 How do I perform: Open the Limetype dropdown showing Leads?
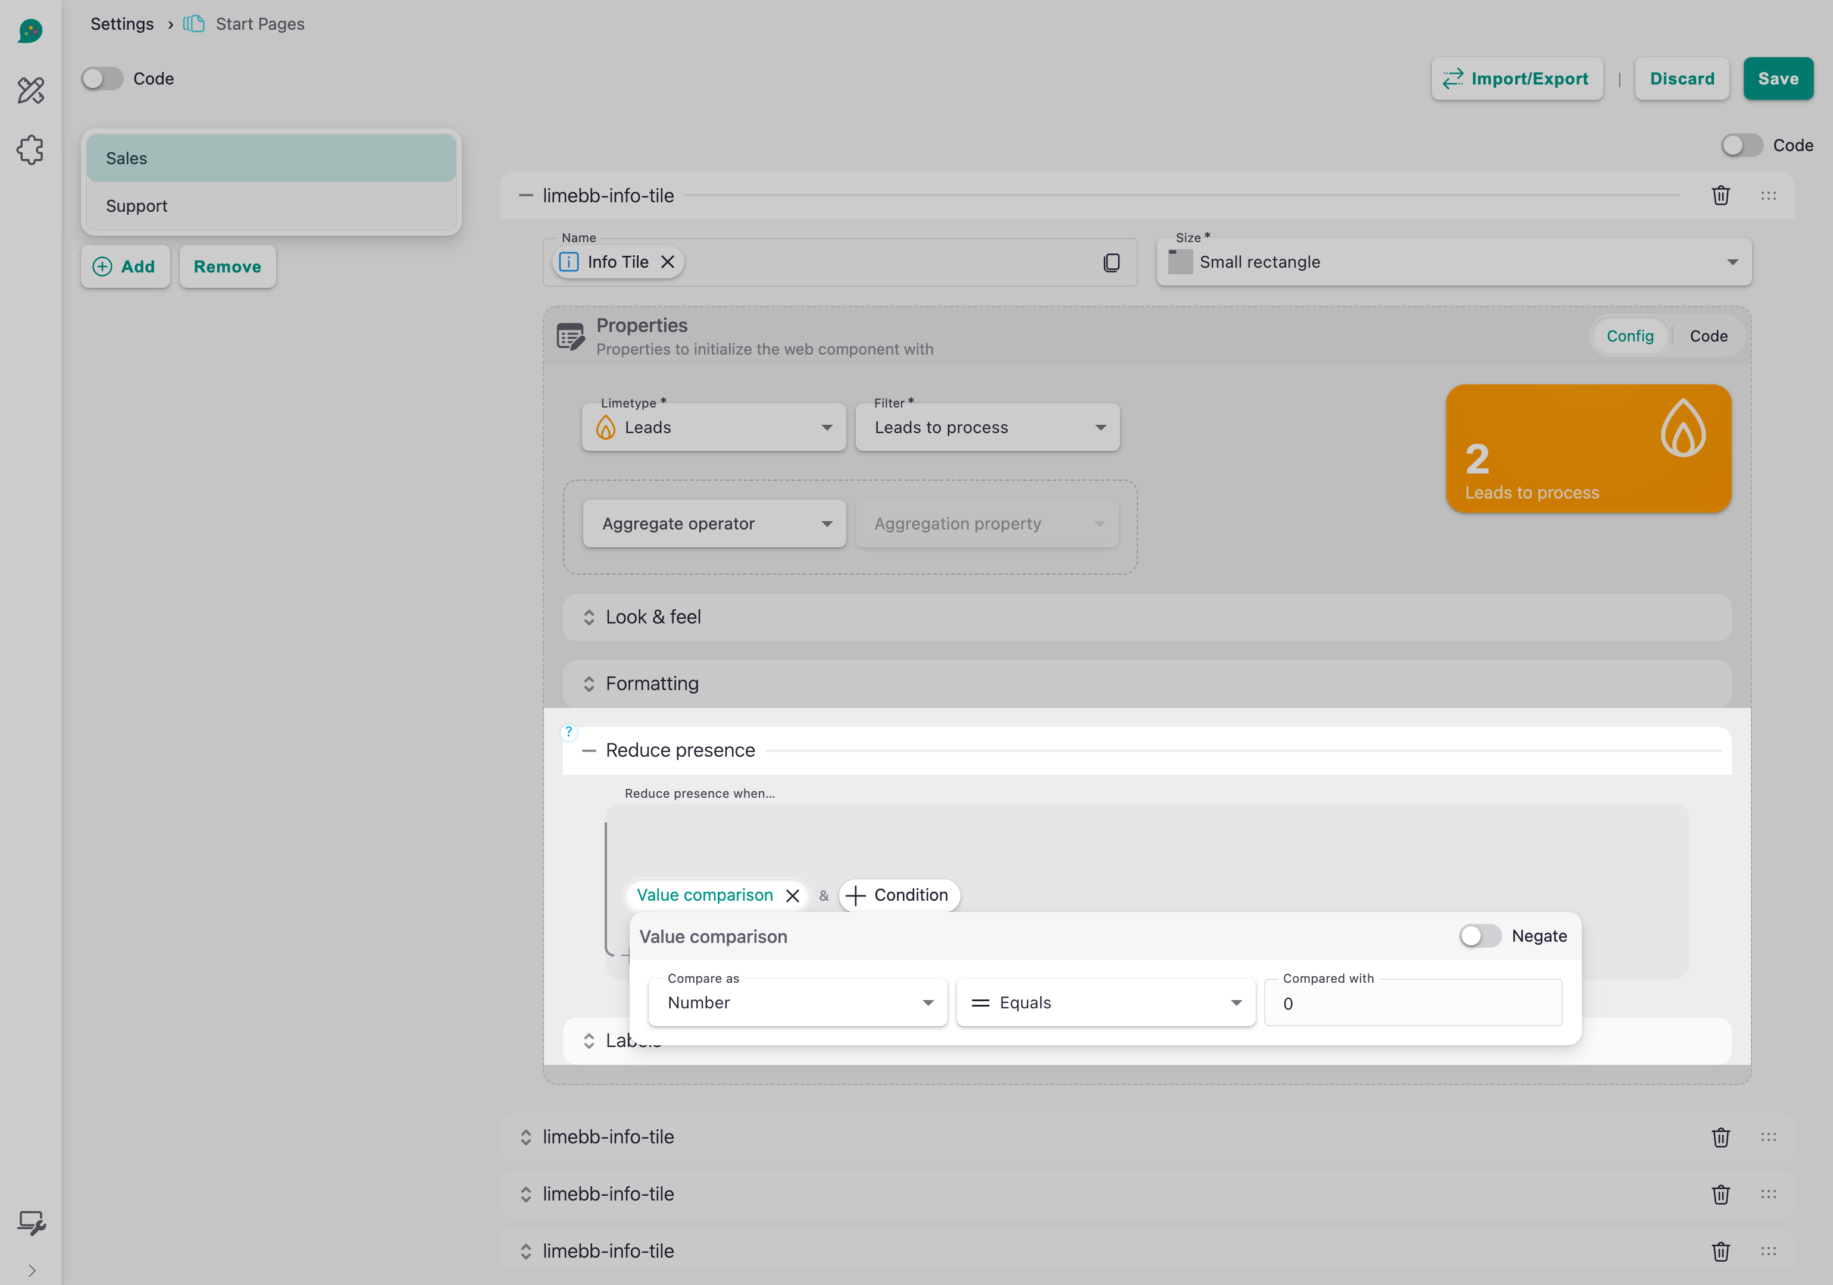(714, 427)
